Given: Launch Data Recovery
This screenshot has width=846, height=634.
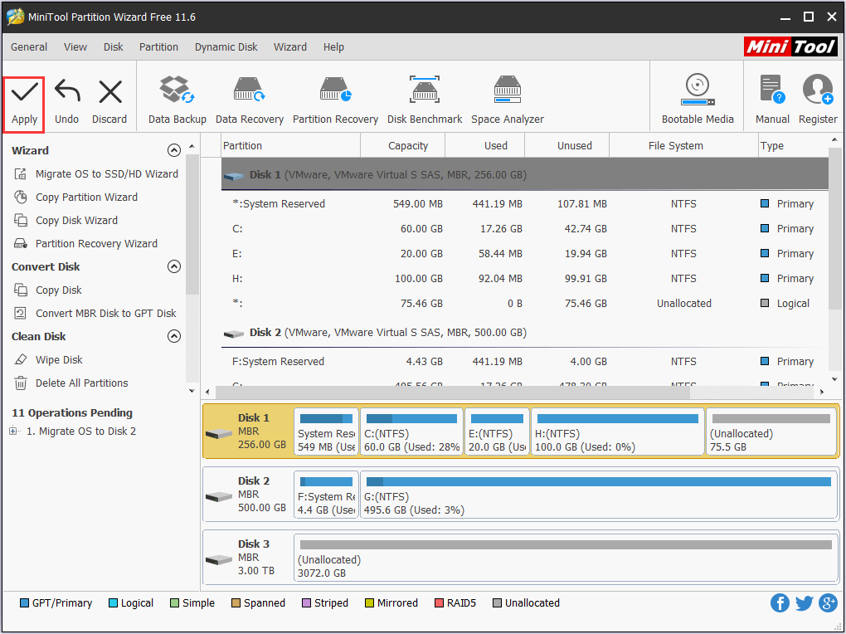Looking at the screenshot, I should pyautogui.click(x=250, y=101).
